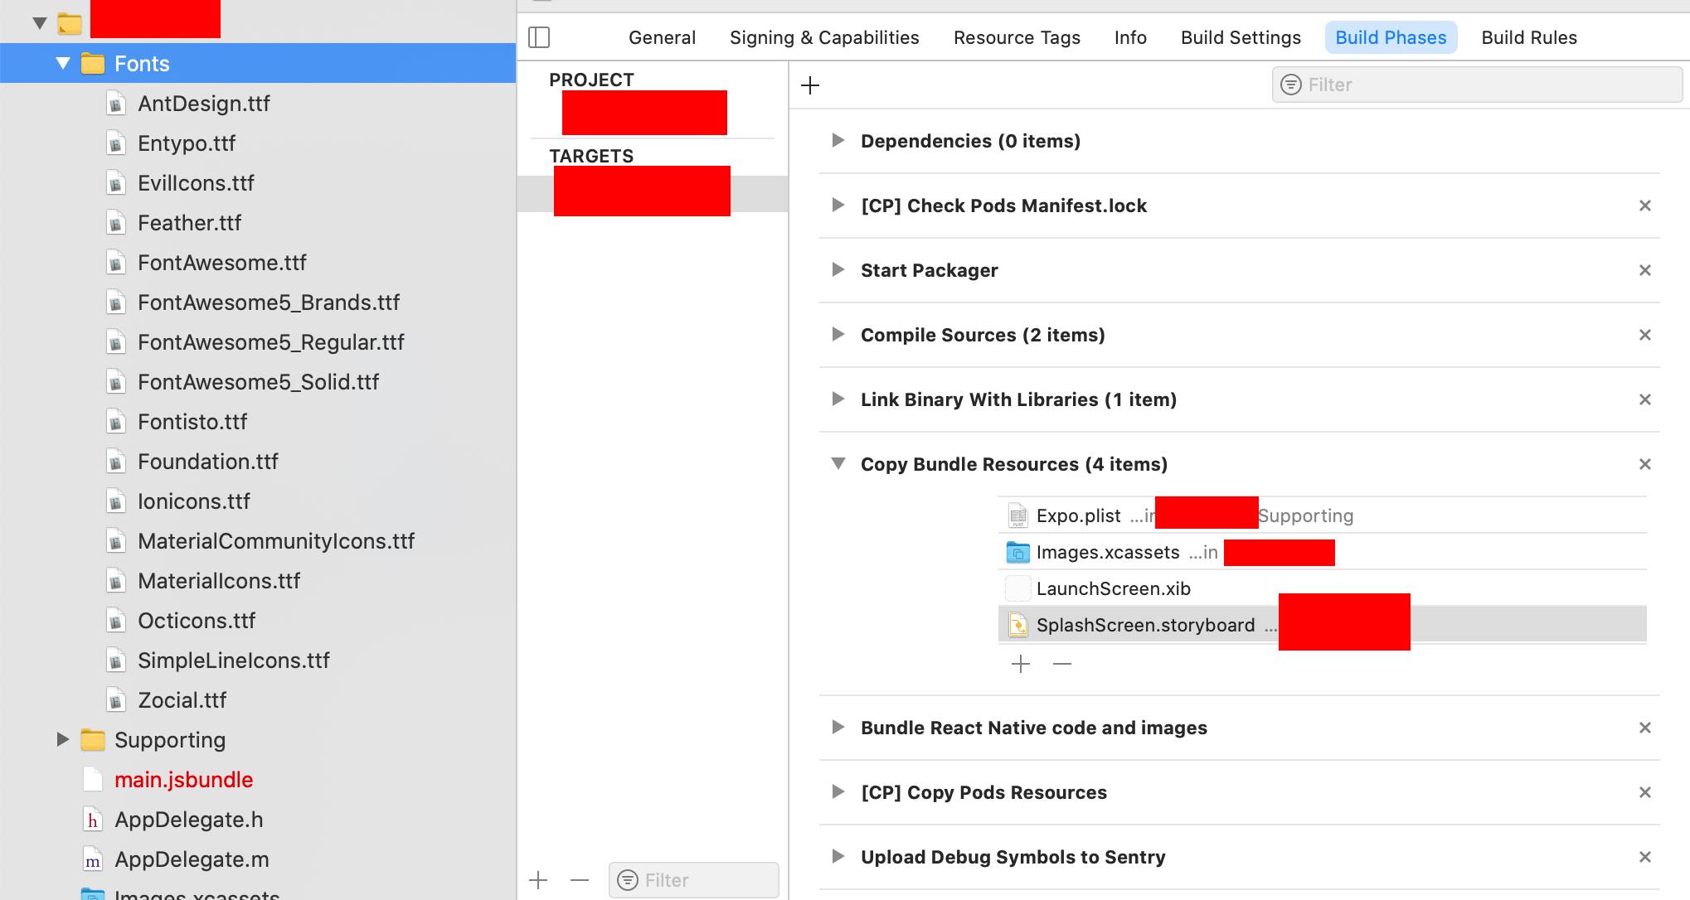Screen dimensions: 1690x900
Task: Add a resource with the plus button
Action: click(1020, 664)
